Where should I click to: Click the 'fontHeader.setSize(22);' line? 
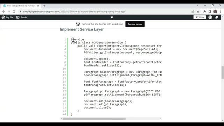click(103, 65)
